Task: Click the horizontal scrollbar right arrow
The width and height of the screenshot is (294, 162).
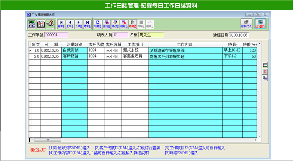Action: (255, 140)
